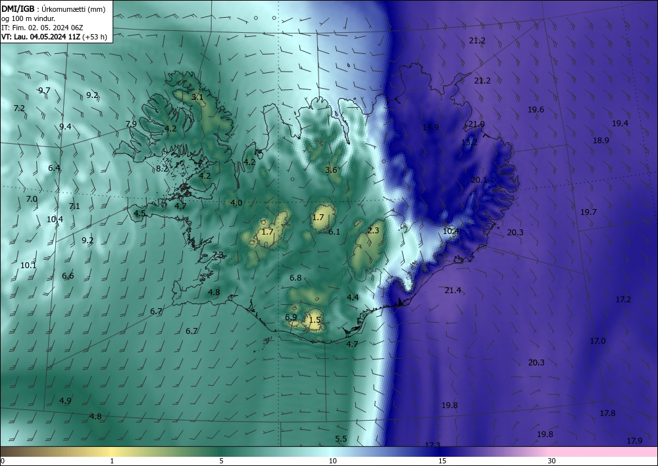
Task: Click the '1' tick label on the color scale
Action: pyautogui.click(x=112, y=461)
